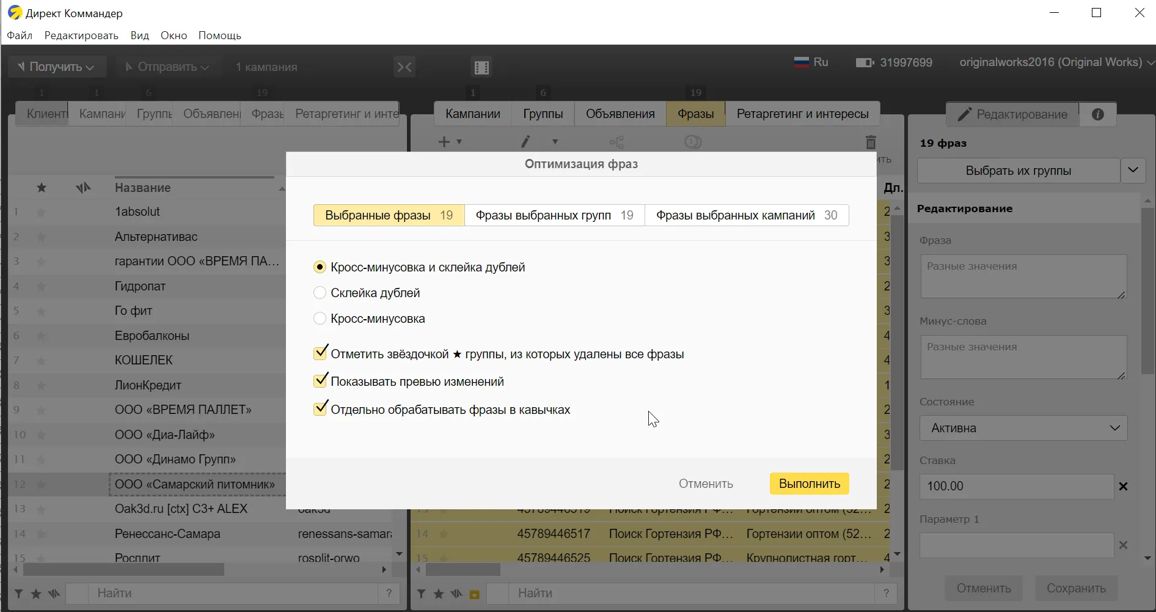Toggle the star for the ЛионКредит row
Image resolution: width=1156 pixels, height=612 pixels.
click(x=41, y=386)
